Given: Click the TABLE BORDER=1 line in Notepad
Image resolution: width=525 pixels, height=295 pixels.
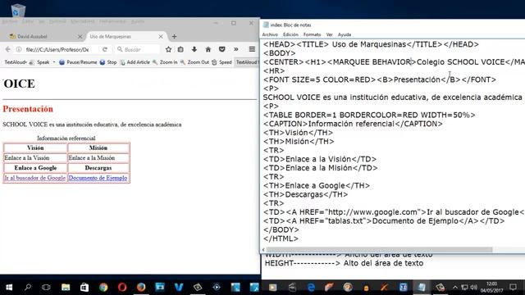Looking at the screenshot, I should click(369, 115).
